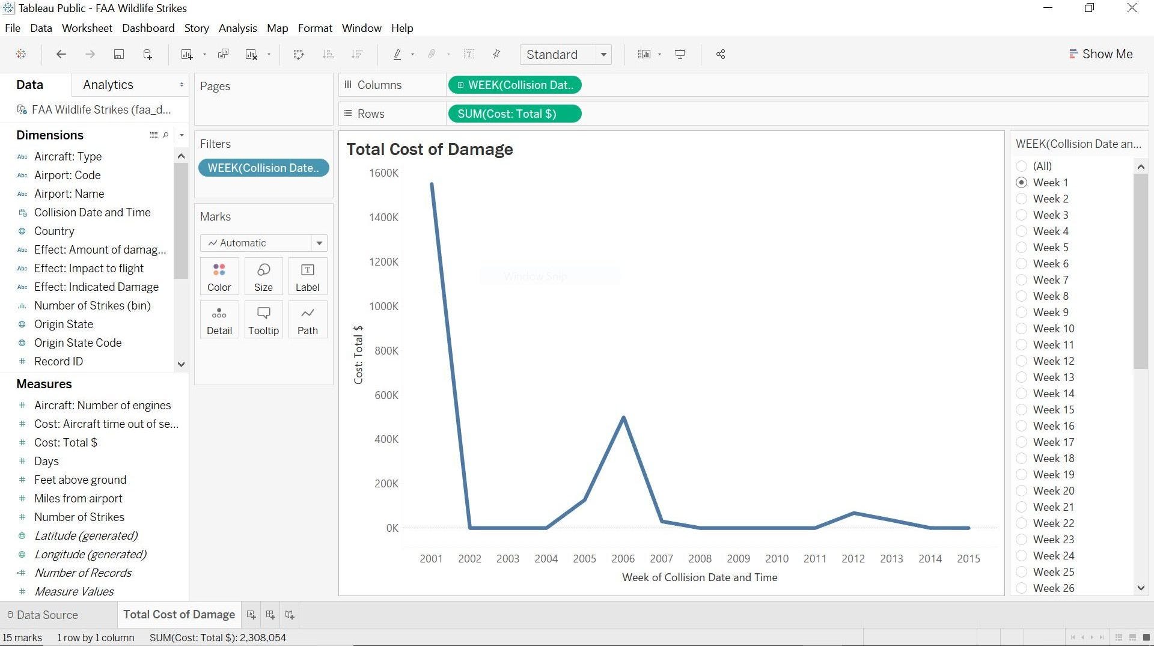Open Color marks card
Viewport: 1154px width, 646px height.
coord(219,276)
